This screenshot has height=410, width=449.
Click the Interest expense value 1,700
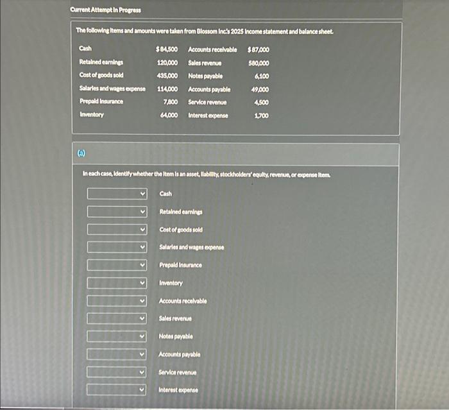pos(262,115)
